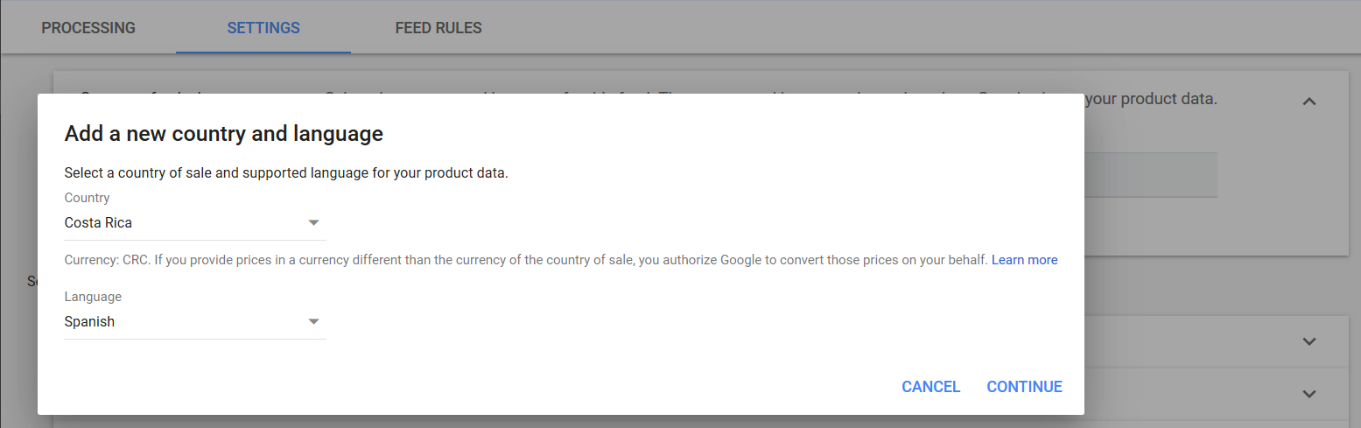1361x428 pixels.
Task: Open the Feed Rules tab
Action: click(438, 28)
